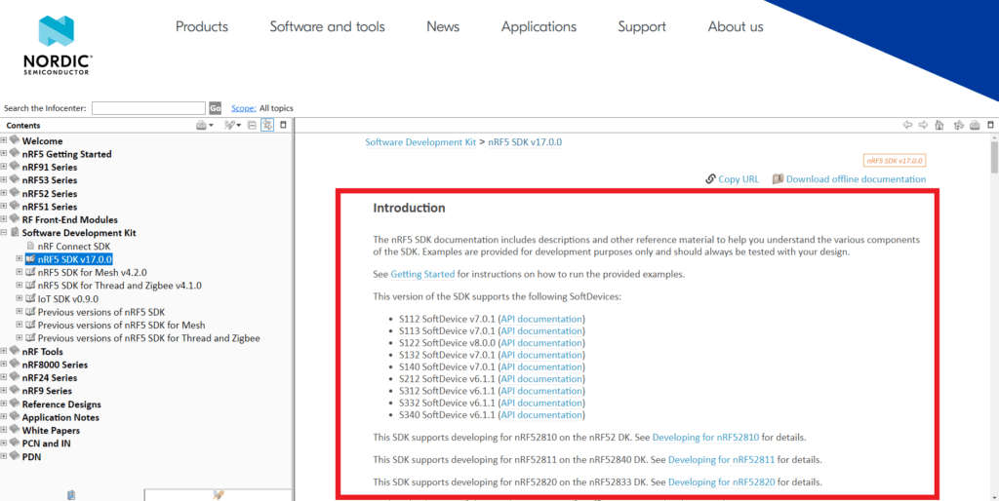
Task: Open Developing for nRF52810 link
Action: point(706,438)
